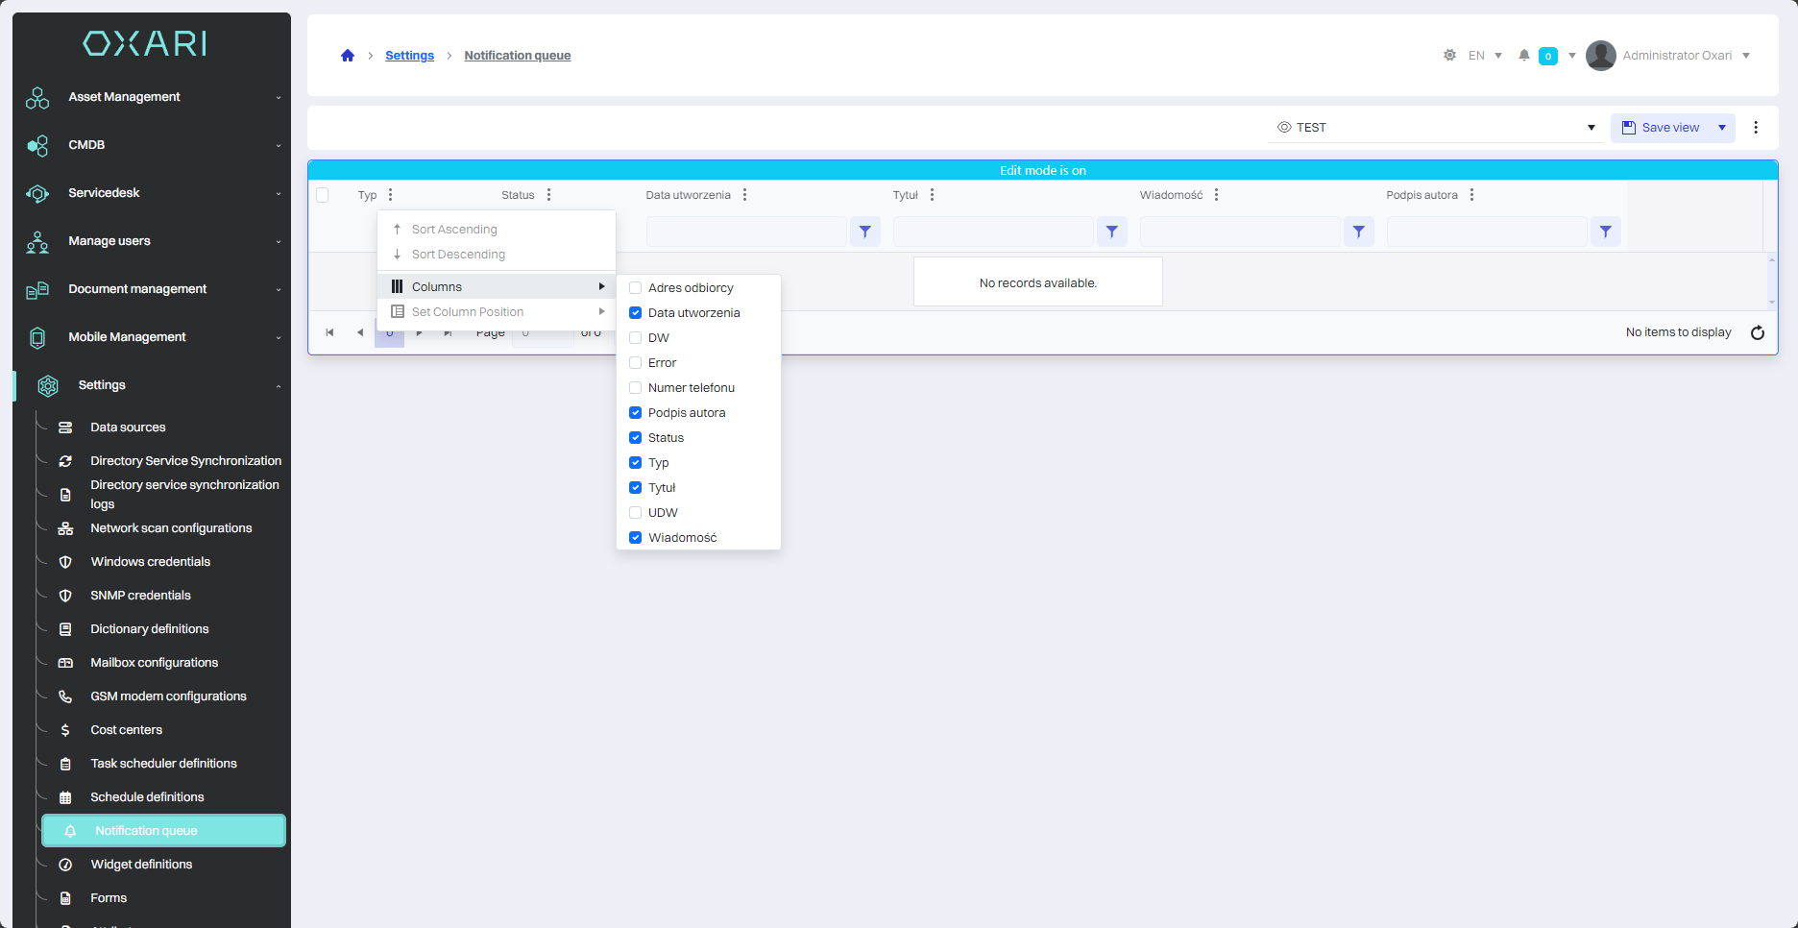Select Sort Ascending in the column menu

pyautogui.click(x=454, y=230)
